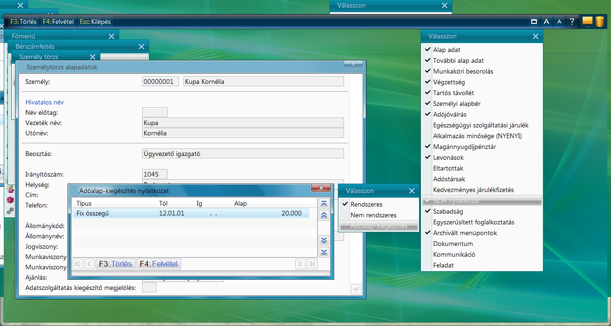Page down with double chevron button
Screen dimensions: 611x326
[x=323, y=240]
